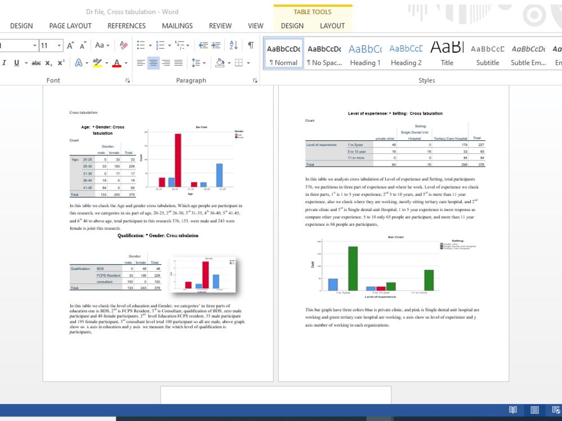The image size is (562, 421).
Task: Open the View tab
Action: coord(256,26)
